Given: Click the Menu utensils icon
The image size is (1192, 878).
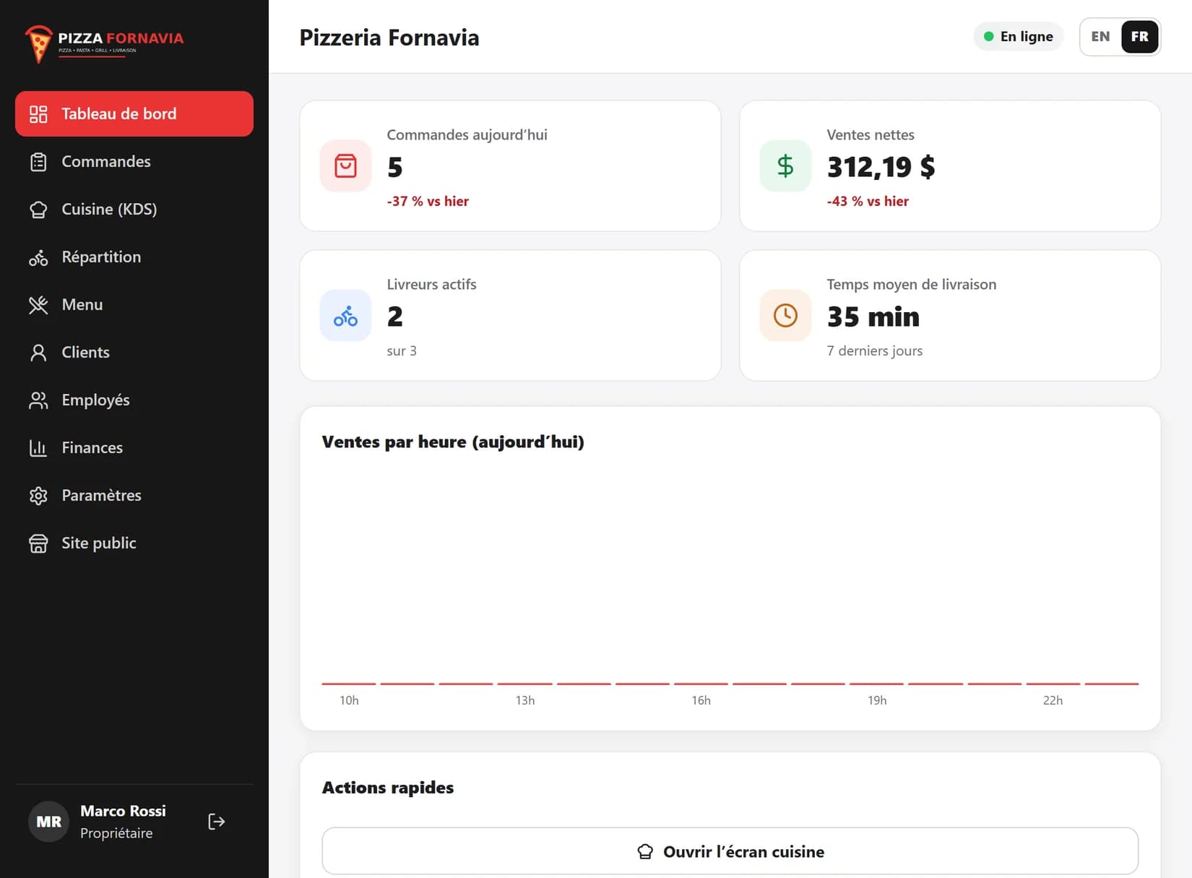Looking at the screenshot, I should tap(38, 305).
